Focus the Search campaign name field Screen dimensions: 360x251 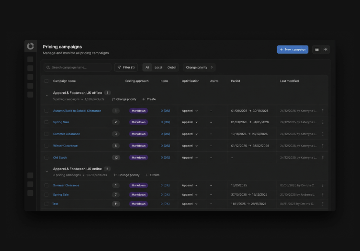[78, 67]
